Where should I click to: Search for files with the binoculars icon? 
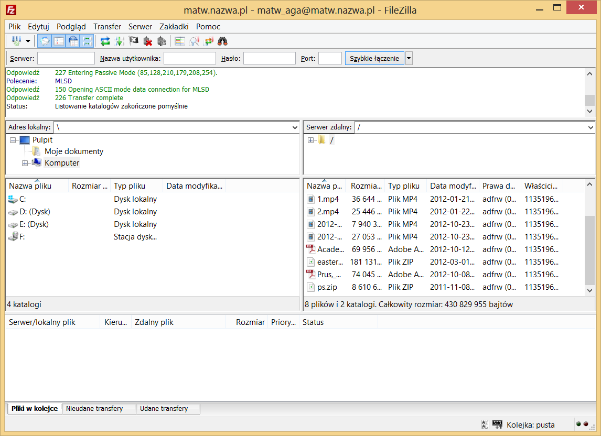pyautogui.click(x=223, y=41)
